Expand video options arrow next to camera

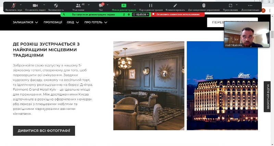tap(44, 5)
